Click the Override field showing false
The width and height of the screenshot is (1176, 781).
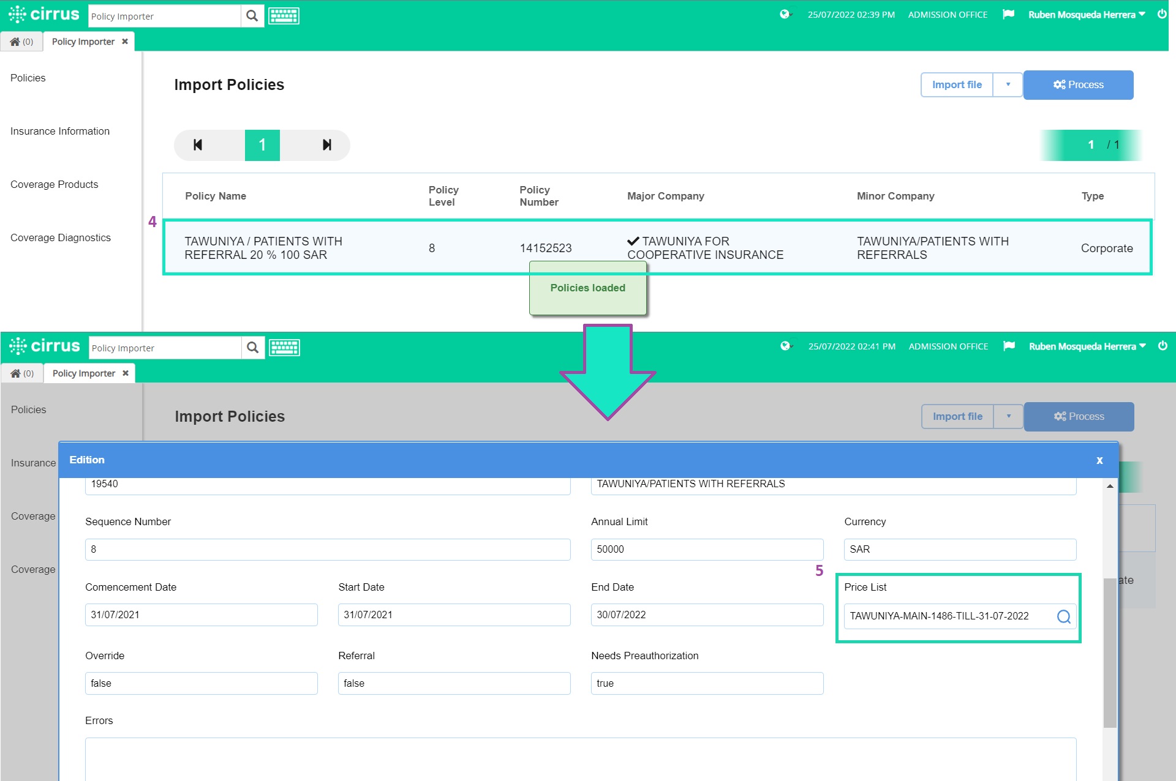pos(201,683)
